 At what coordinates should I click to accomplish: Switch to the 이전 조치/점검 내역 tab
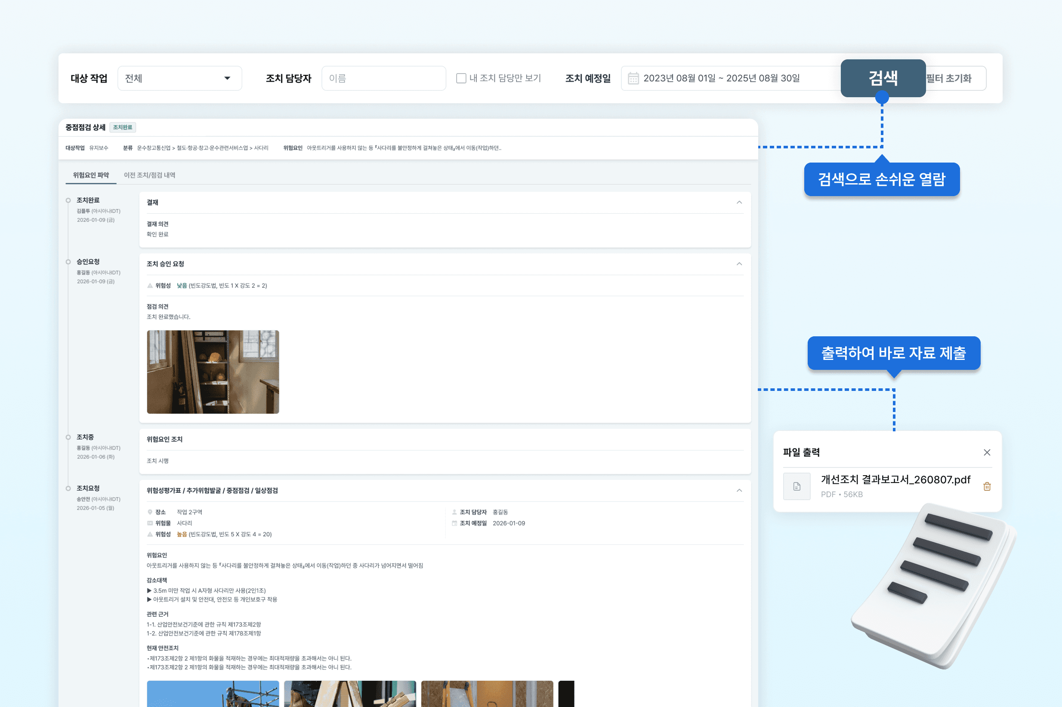pos(149,175)
